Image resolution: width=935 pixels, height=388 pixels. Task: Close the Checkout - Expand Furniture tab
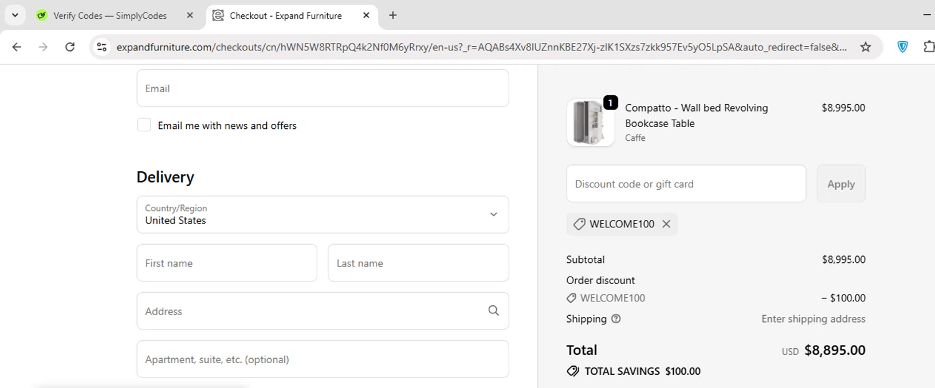click(366, 16)
